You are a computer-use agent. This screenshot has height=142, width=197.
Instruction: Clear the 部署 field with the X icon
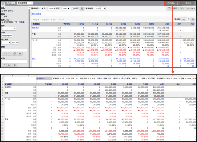click(x=20, y=54)
